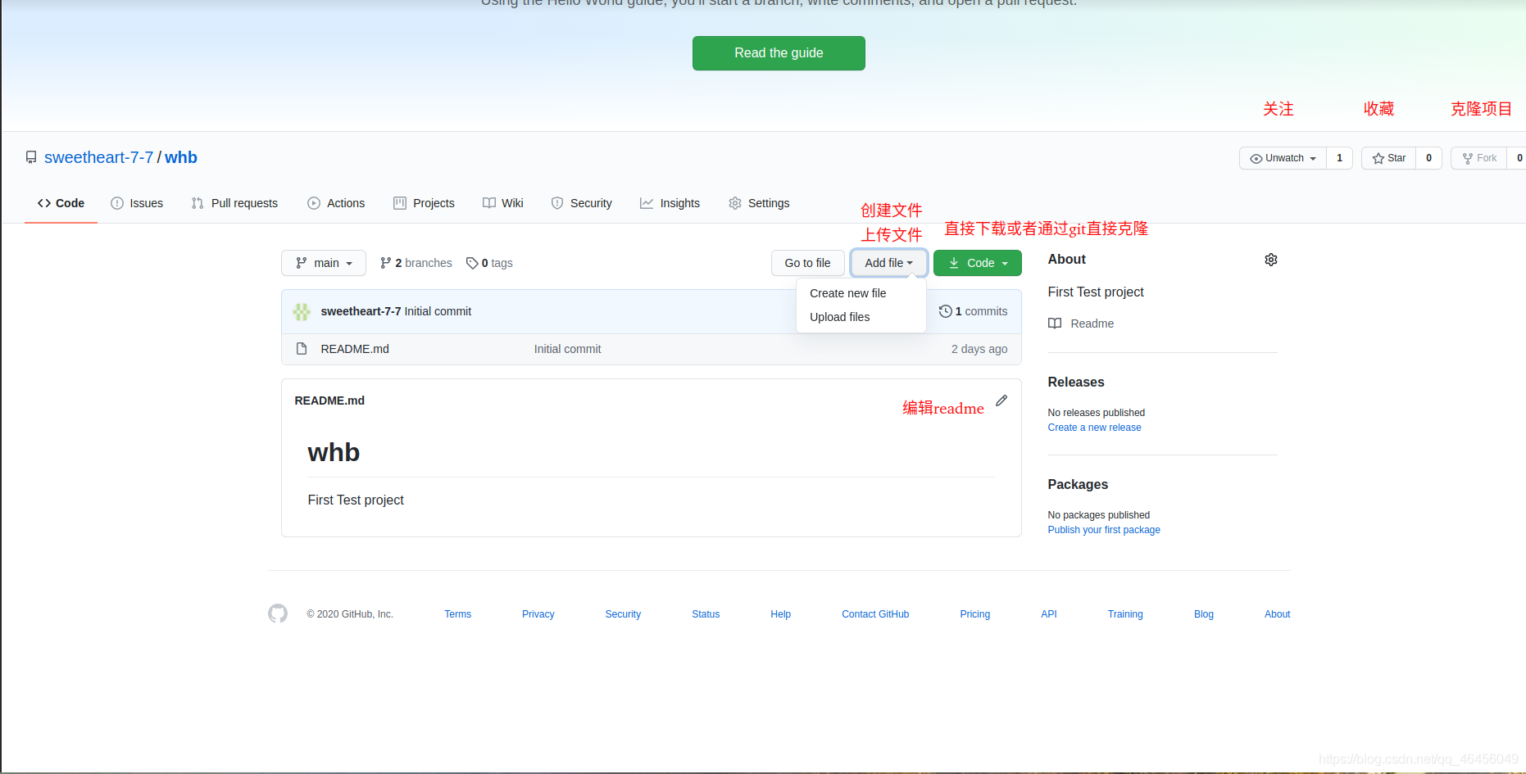Click the Contact GitHub footer link
This screenshot has height=774, width=1526.
(875, 614)
